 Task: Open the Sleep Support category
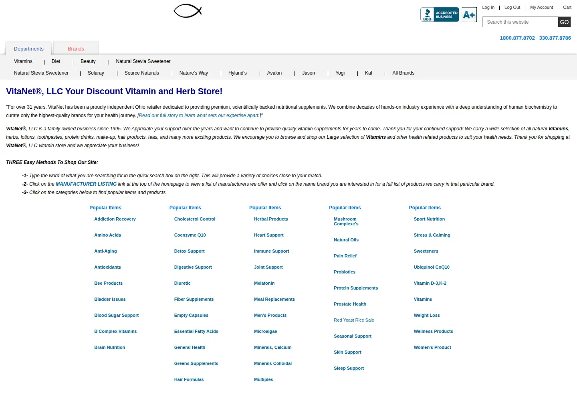pyautogui.click(x=349, y=369)
